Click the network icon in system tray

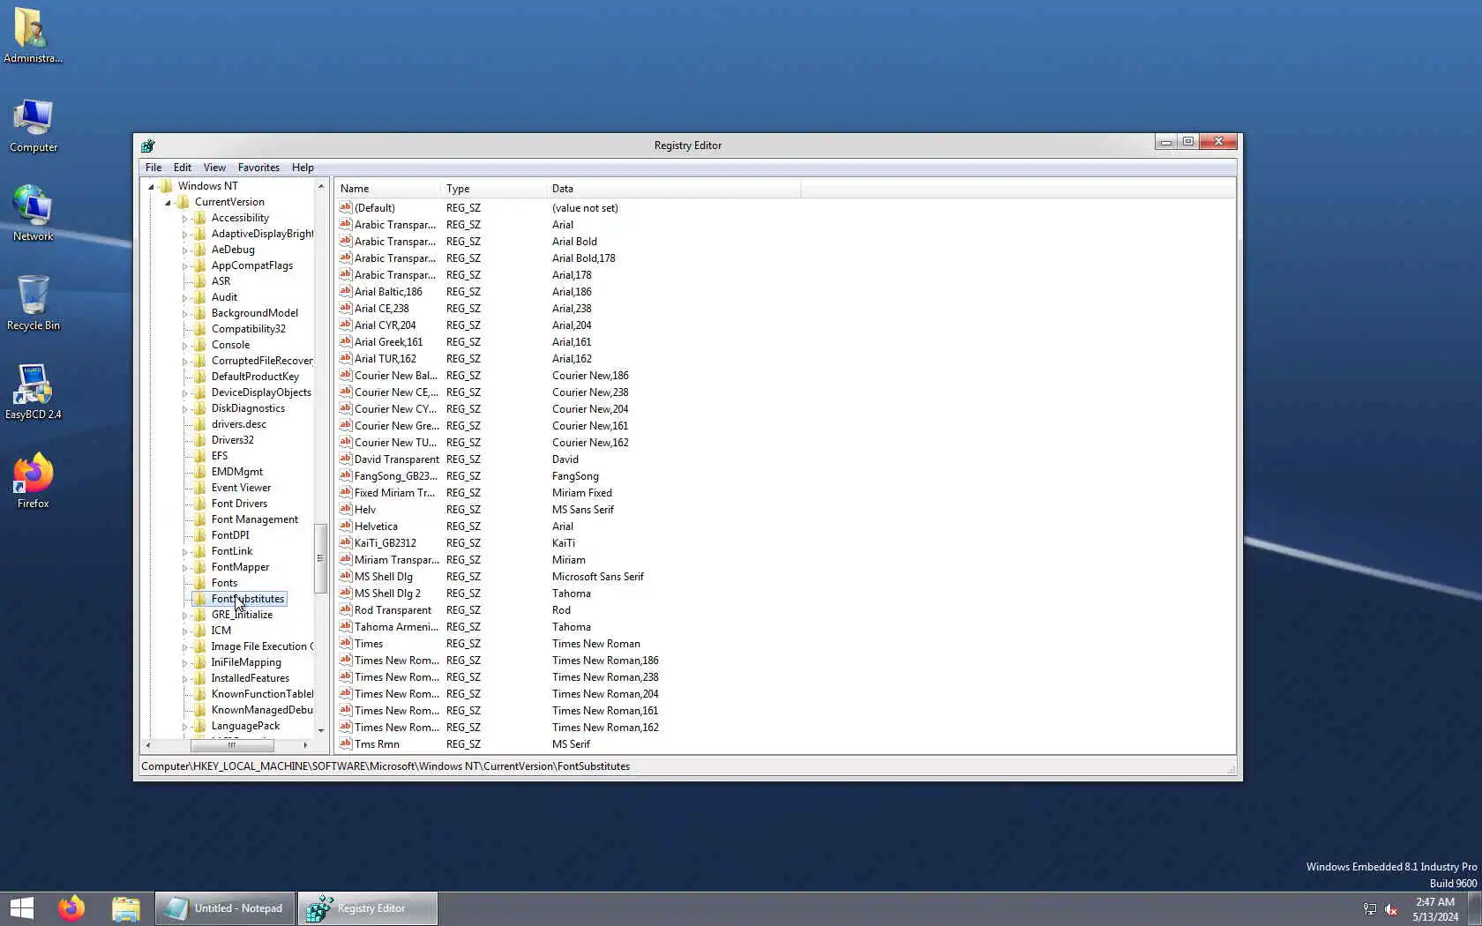point(1369,909)
